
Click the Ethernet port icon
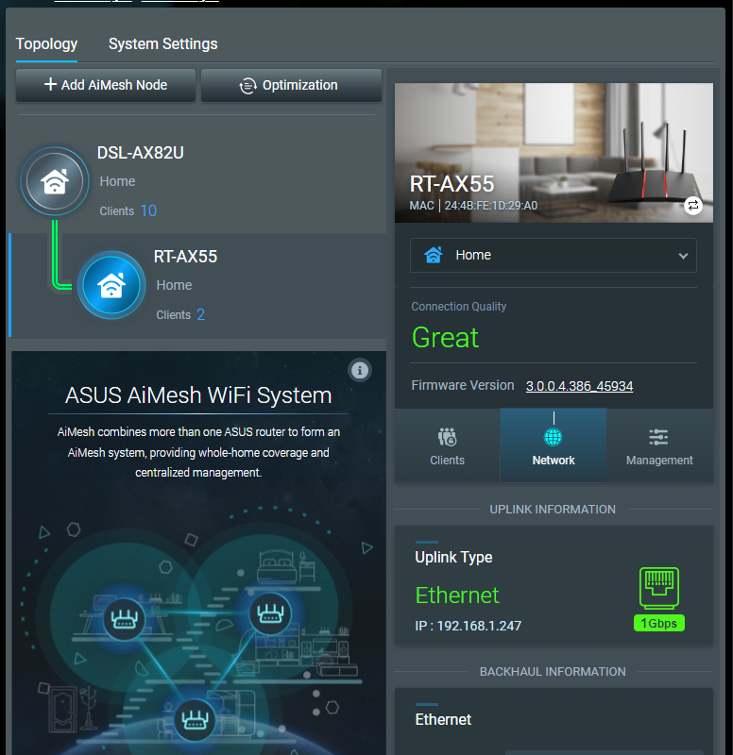click(x=659, y=588)
